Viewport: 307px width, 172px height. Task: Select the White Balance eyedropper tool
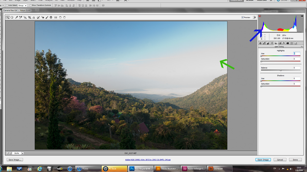pos(16,17)
